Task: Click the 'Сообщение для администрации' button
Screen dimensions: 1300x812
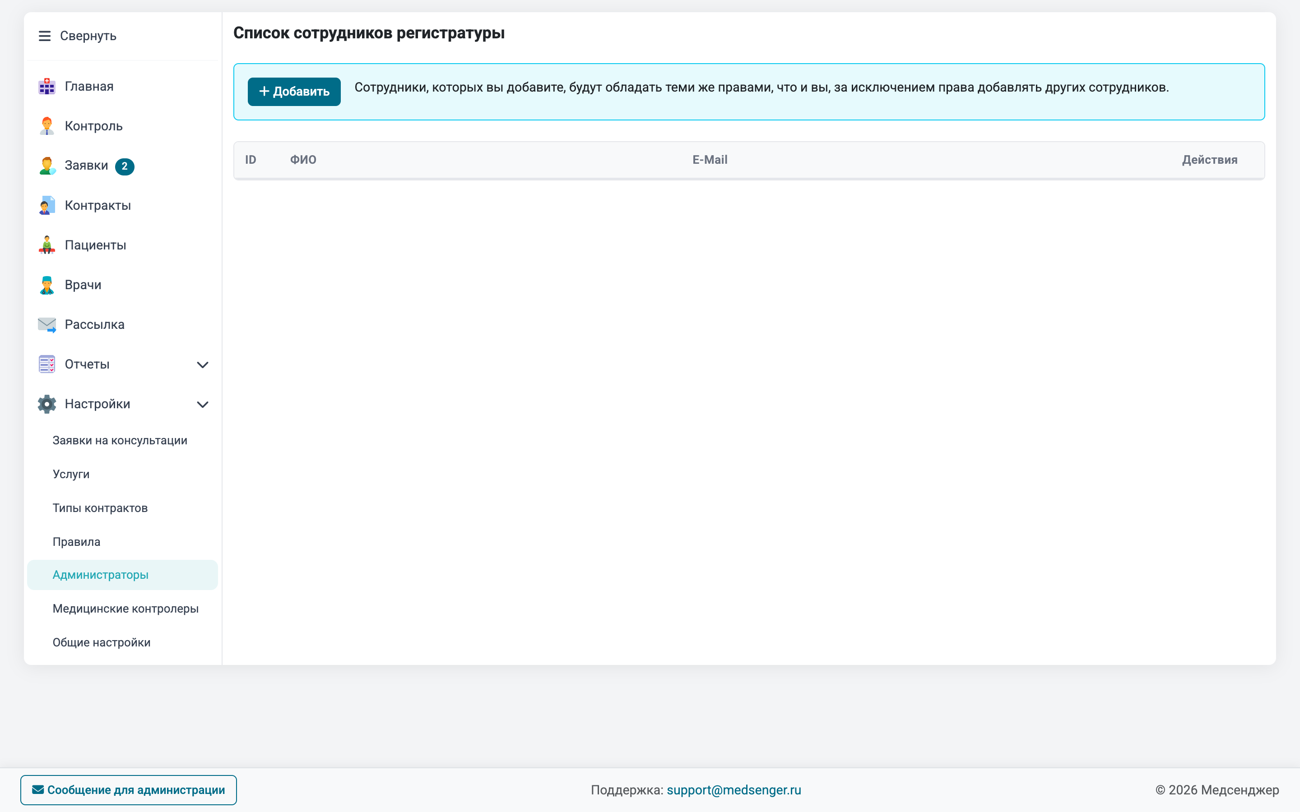Action: [128, 790]
